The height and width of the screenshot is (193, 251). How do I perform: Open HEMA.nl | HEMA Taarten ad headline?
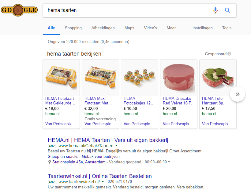pyautogui.click(x=108, y=140)
